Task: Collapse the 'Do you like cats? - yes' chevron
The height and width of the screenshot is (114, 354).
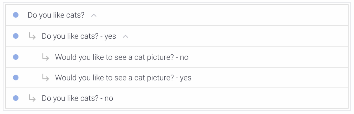Action: coord(125,36)
